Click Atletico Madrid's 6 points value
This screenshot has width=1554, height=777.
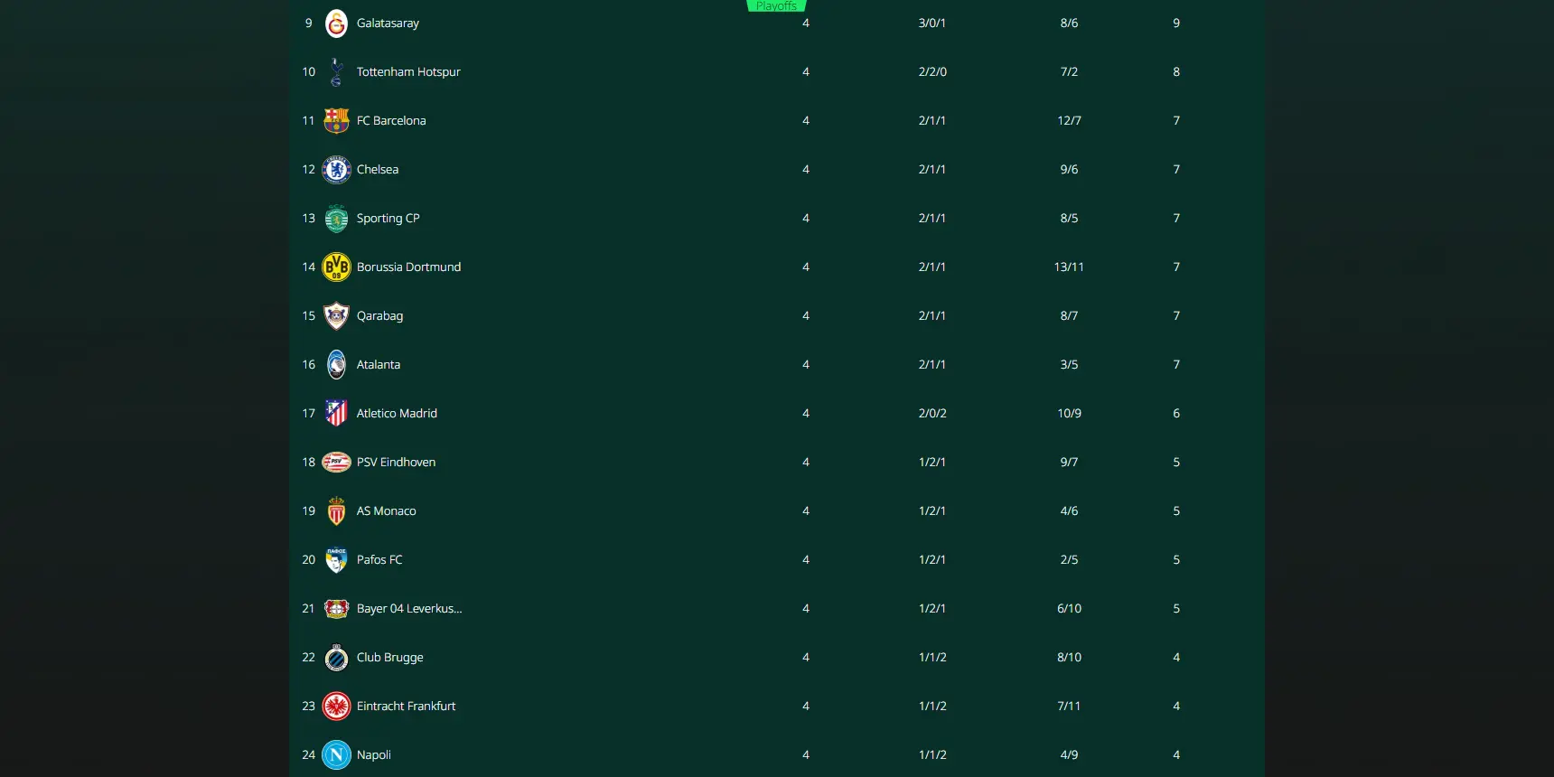(1176, 414)
